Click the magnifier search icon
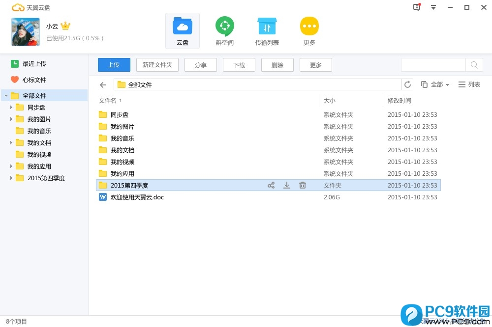 pyautogui.click(x=474, y=65)
